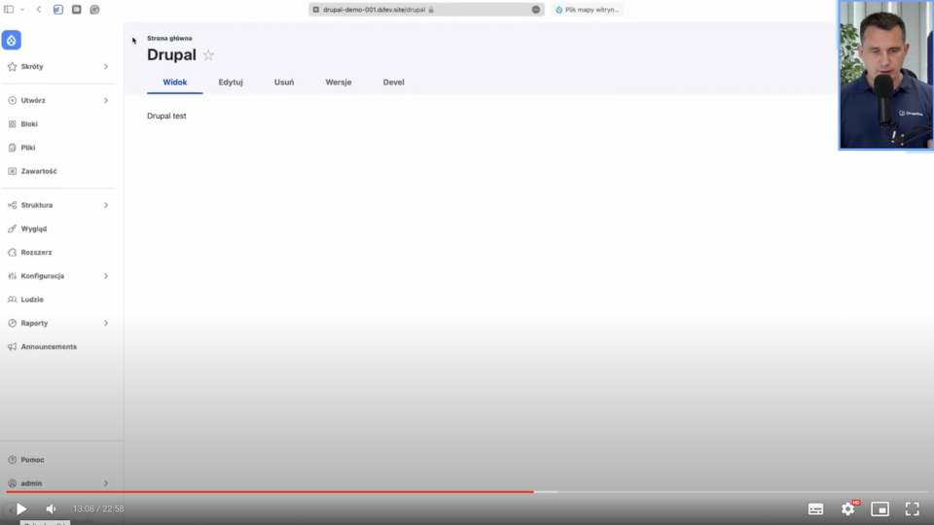The image size is (934, 525).
Task: Click the Rozszerz puzzle icon
Action: (x=12, y=253)
